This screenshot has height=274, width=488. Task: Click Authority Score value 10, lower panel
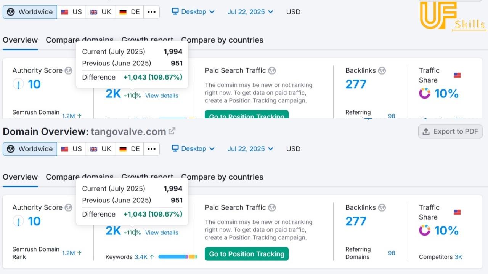click(x=34, y=221)
